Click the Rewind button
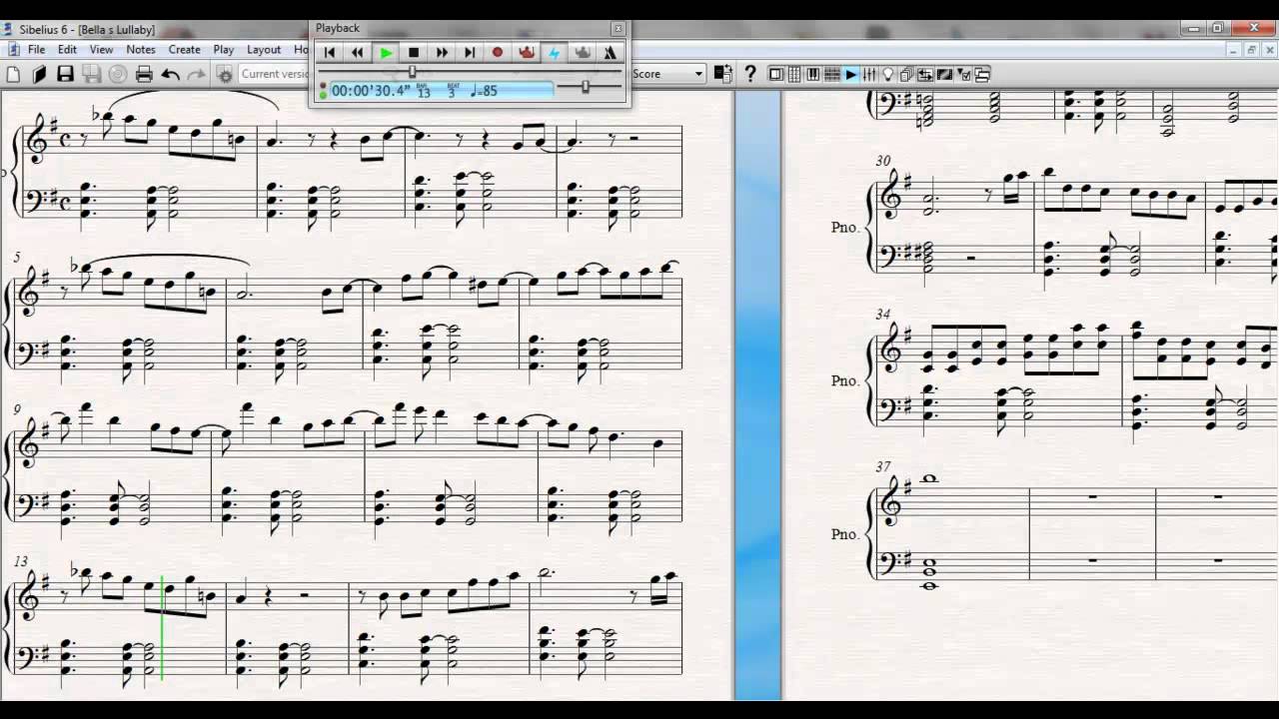 [x=358, y=53]
